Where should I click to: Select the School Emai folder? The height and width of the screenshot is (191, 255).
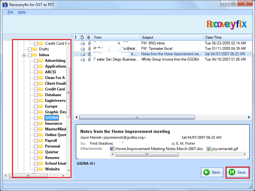(x=56, y=163)
